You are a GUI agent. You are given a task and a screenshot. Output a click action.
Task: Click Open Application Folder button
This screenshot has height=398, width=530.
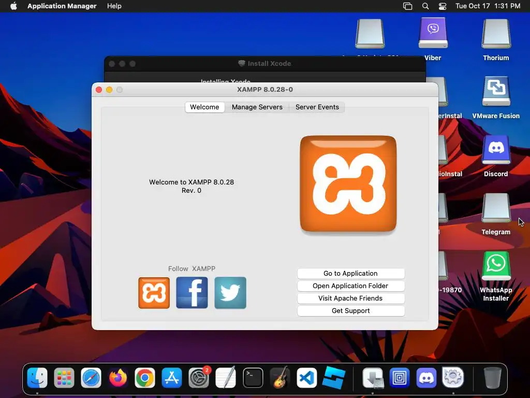350,286
